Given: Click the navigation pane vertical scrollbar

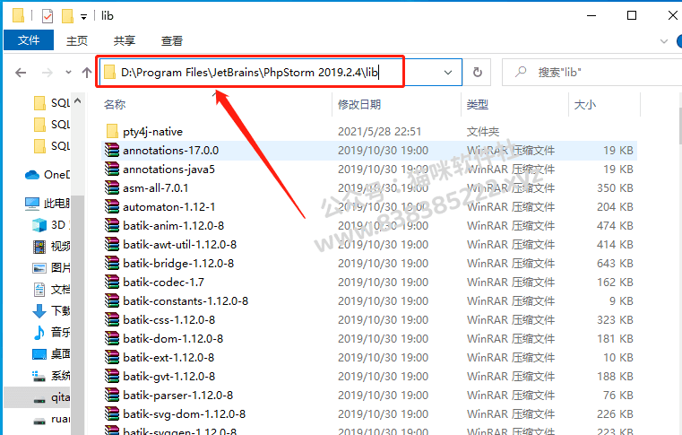Looking at the screenshot, I should (77, 314).
